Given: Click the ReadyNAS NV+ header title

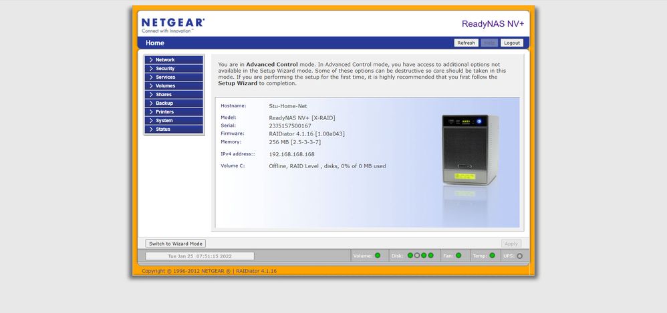Looking at the screenshot, I should [x=493, y=24].
